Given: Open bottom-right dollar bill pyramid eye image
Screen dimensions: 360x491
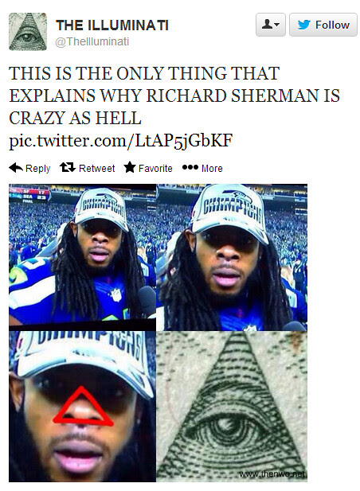Looking at the screenshot, I should pyautogui.click(x=232, y=407).
